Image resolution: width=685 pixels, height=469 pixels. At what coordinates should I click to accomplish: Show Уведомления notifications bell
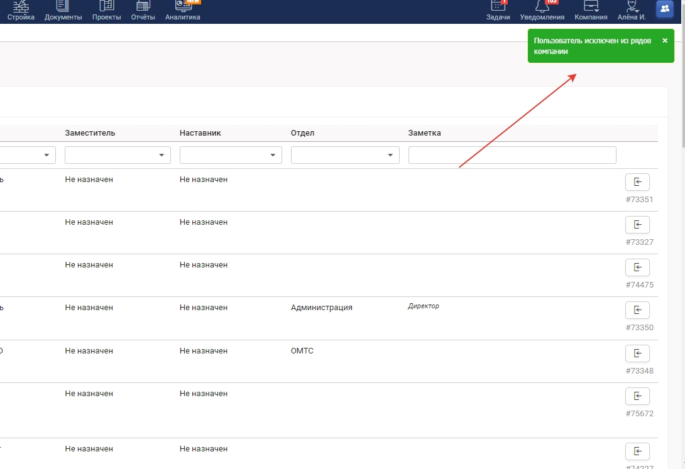(x=542, y=10)
